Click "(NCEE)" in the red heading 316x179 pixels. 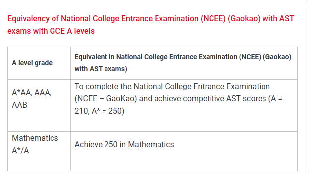click(213, 18)
